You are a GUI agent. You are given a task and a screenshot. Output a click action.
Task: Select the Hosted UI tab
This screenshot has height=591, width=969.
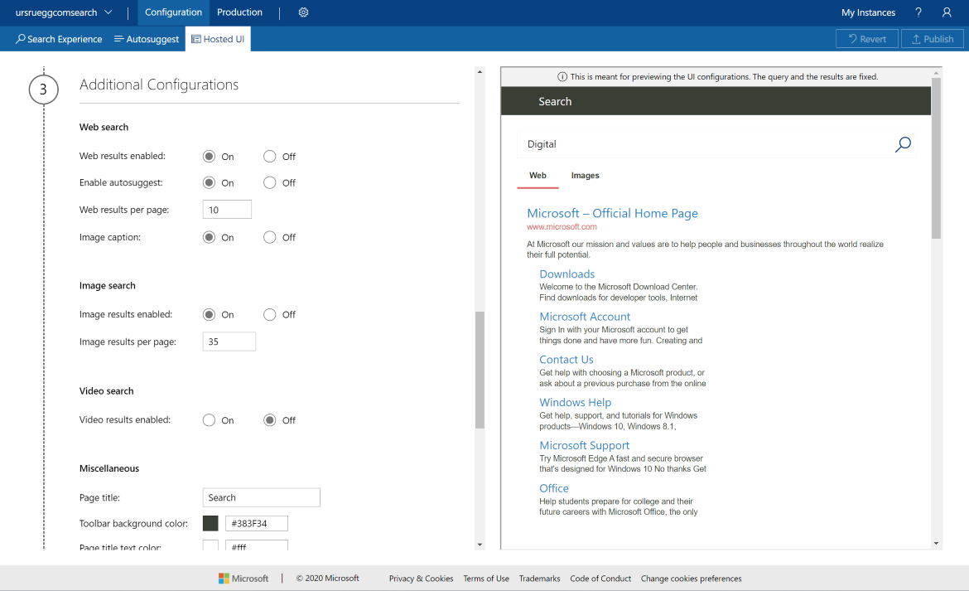click(218, 39)
